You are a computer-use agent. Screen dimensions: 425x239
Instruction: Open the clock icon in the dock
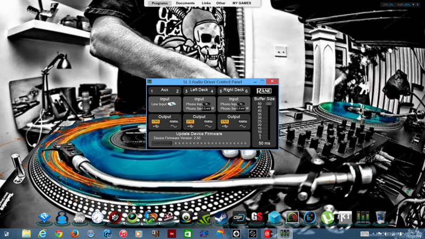point(97,217)
